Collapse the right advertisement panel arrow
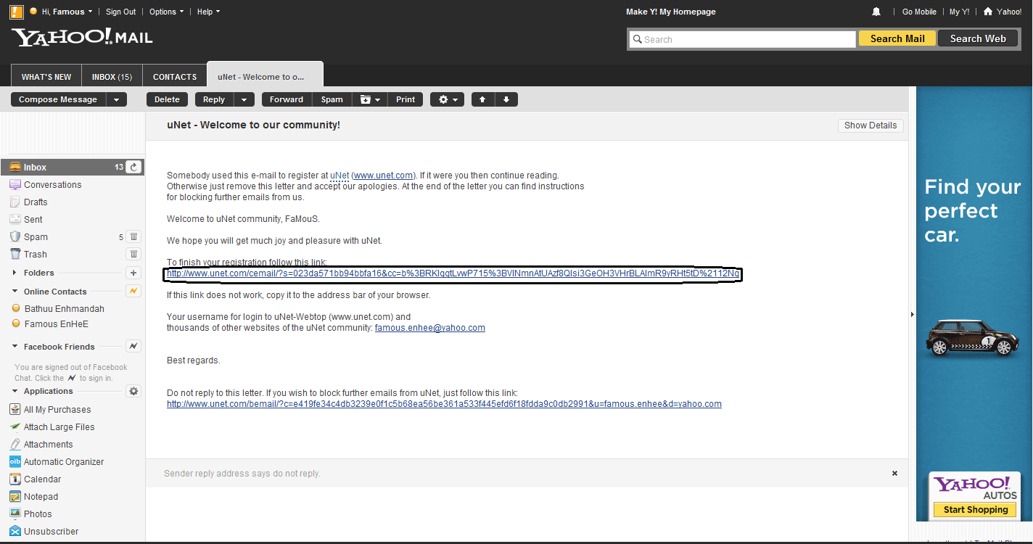The height and width of the screenshot is (544, 1033). (913, 314)
